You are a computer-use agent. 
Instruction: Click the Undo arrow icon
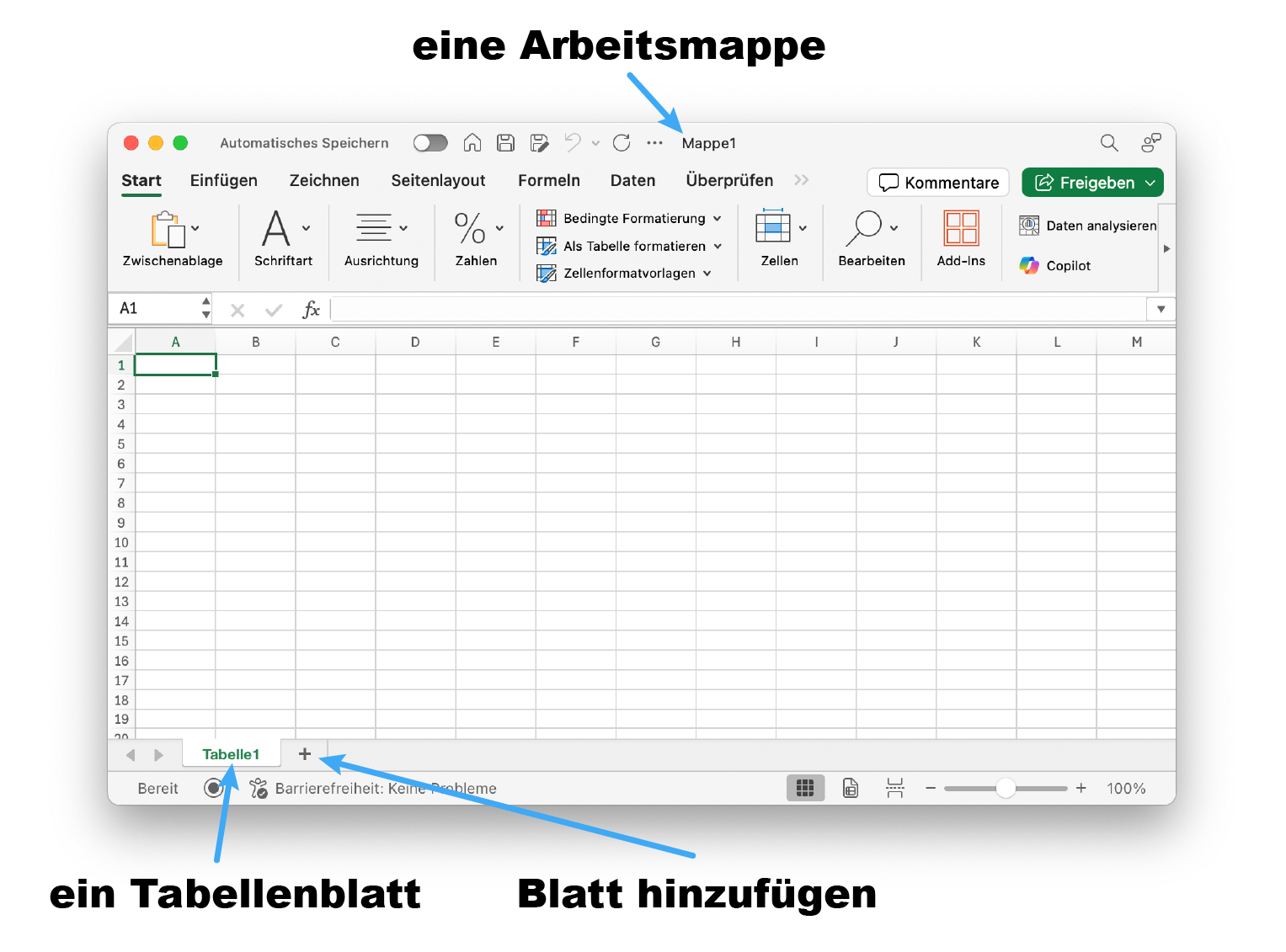[573, 143]
